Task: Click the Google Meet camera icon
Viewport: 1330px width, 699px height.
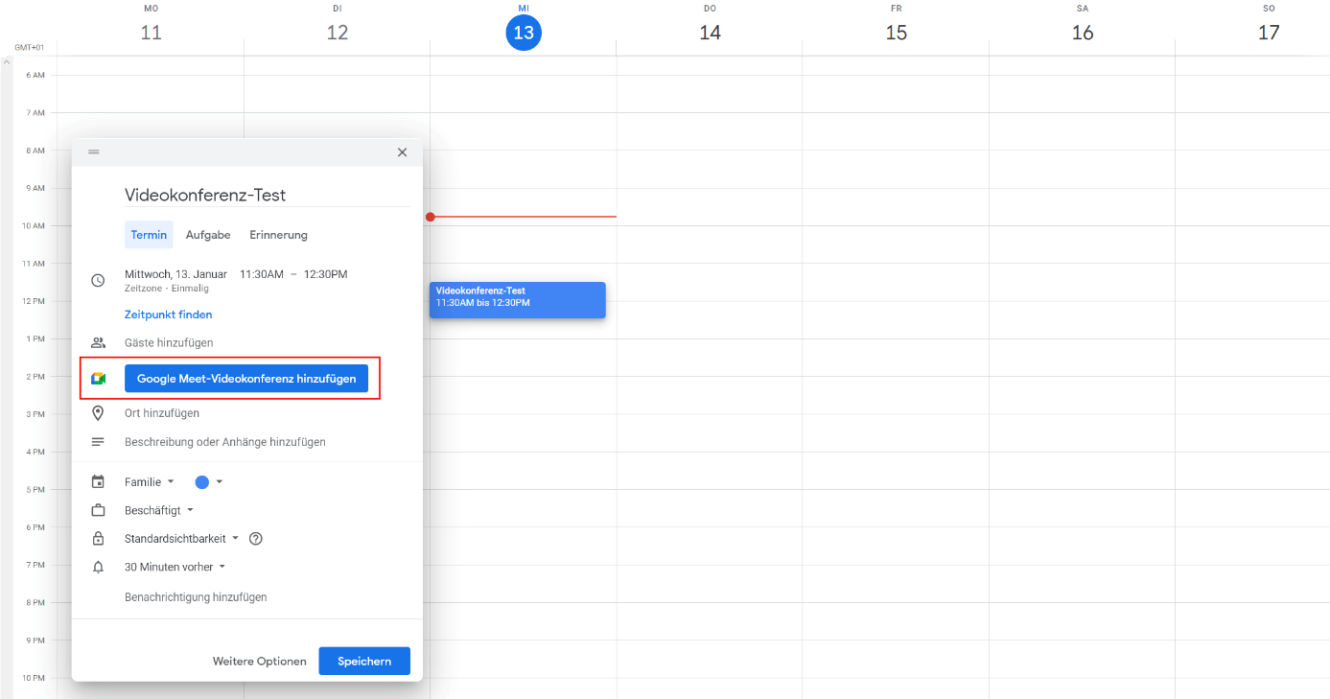Action: [x=98, y=379]
